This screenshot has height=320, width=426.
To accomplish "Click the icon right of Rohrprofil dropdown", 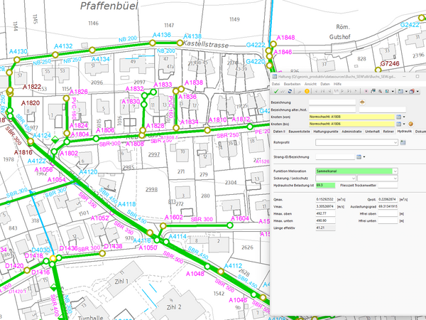I will 403,142.
